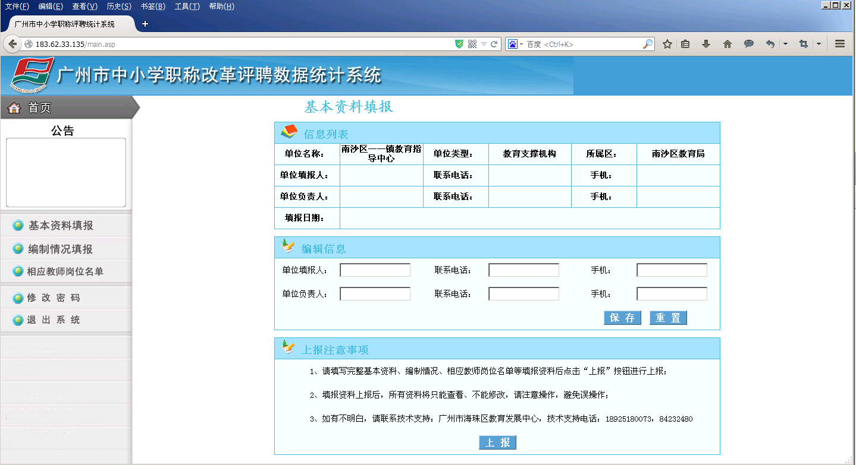856x465 pixels.
Task: Click the 单位负责人 input field
Action: pyautogui.click(x=375, y=294)
